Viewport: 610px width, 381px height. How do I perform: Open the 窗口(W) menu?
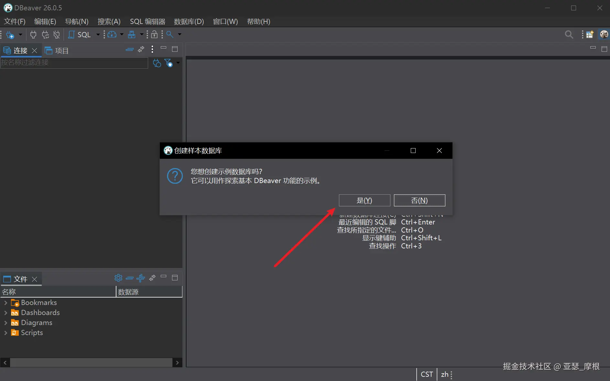(x=225, y=22)
